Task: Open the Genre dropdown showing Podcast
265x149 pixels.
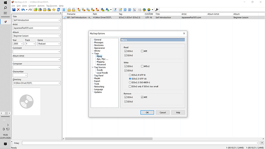Action: coord(59,44)
